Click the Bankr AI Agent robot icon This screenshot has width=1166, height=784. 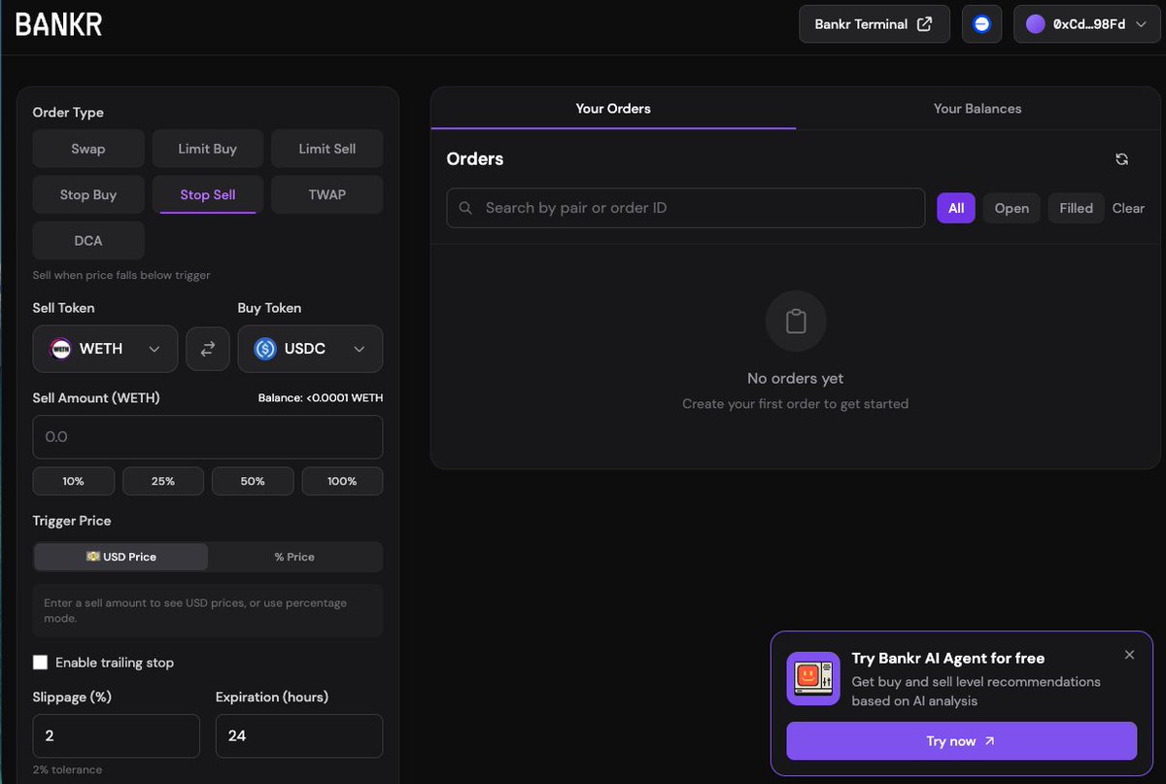[813, 678]
